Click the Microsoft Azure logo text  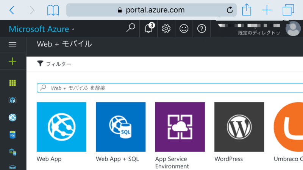pyautogui.click(x=39, y=29)
